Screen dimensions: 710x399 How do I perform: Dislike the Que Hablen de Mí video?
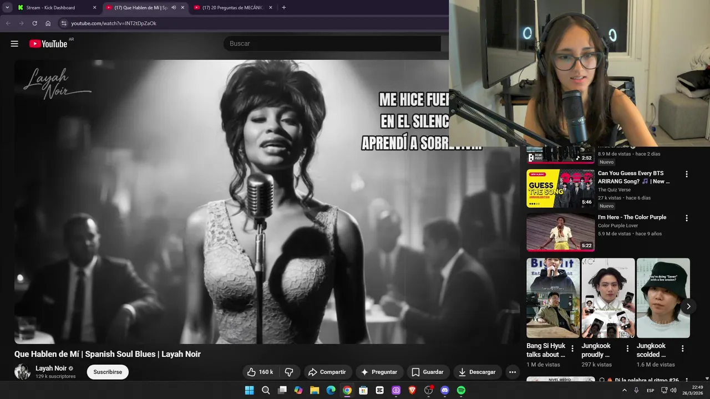click(289, 372)
